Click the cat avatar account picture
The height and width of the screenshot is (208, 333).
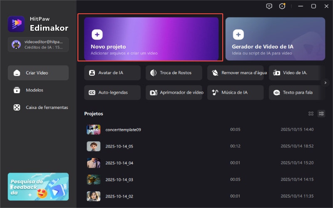click(x=16, y=45)
